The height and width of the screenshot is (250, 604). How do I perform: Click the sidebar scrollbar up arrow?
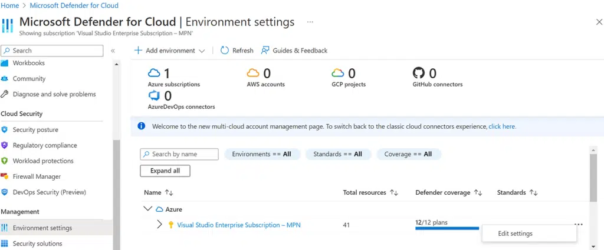[117, 64]
